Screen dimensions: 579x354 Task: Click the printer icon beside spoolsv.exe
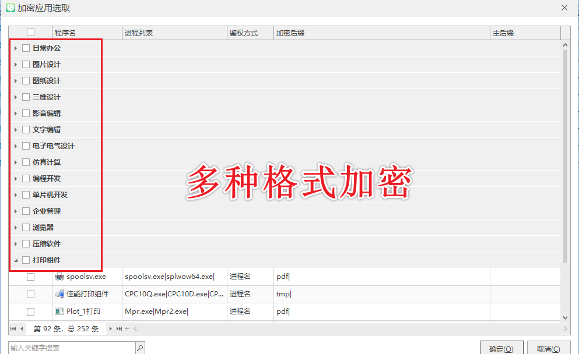[x=58, y=276]
